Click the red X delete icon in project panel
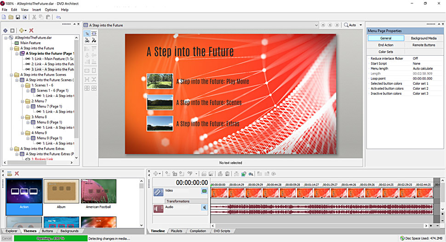 click(31, 30)
